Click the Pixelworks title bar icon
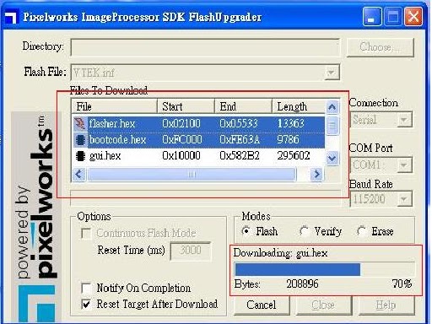432x324 pixels. pos(11,17)
